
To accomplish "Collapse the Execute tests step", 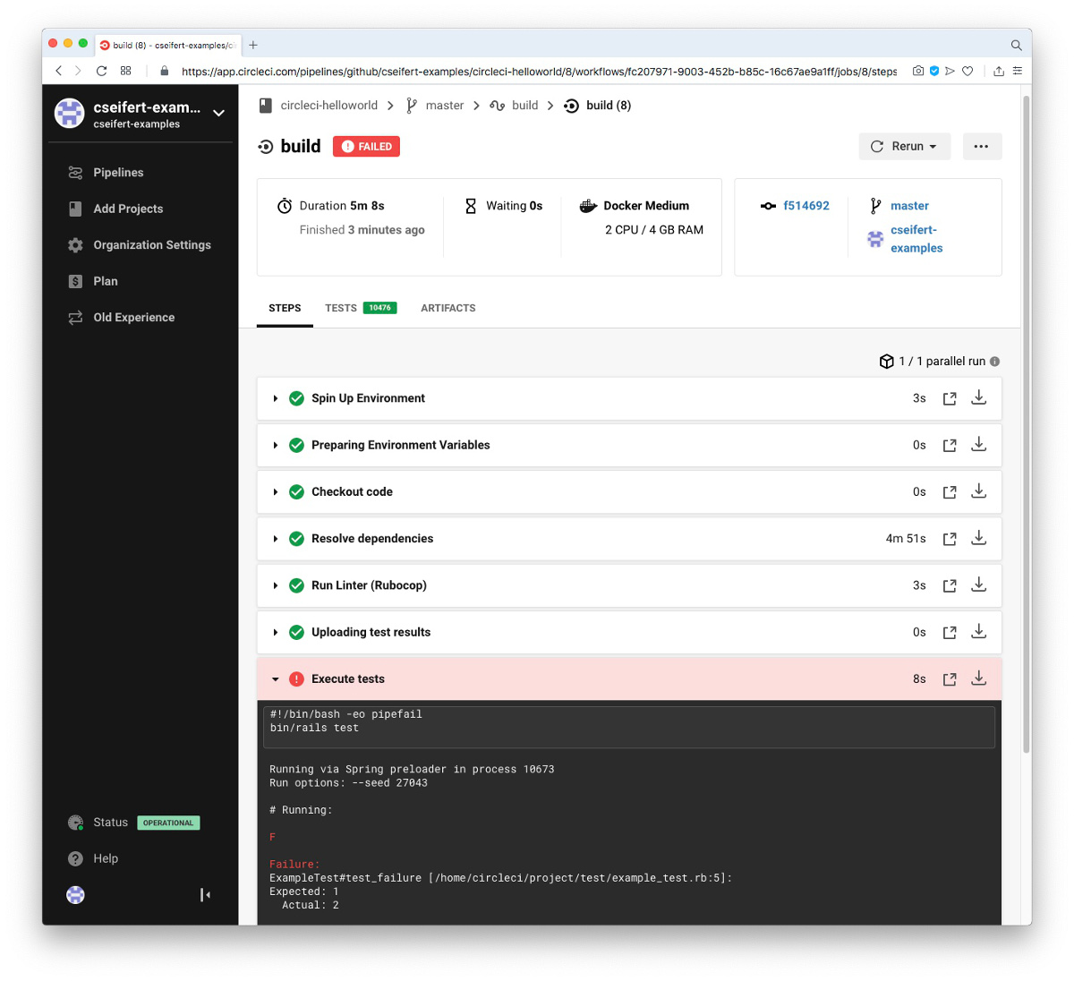I will click(x=276, y=679).
